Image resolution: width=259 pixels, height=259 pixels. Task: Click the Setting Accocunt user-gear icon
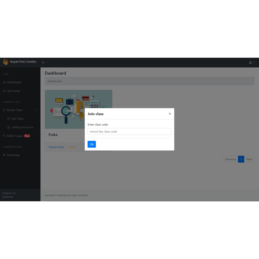pos(9,127)
